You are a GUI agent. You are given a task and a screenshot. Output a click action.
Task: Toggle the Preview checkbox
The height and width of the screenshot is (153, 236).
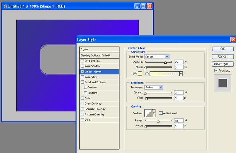[x=216, y=71]
